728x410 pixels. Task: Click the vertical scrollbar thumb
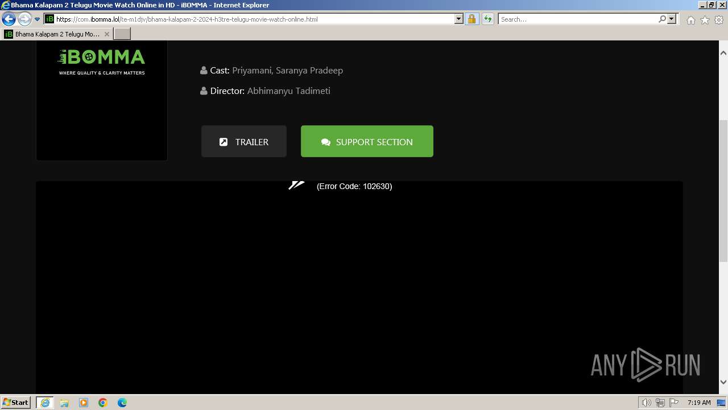(723, 191)
